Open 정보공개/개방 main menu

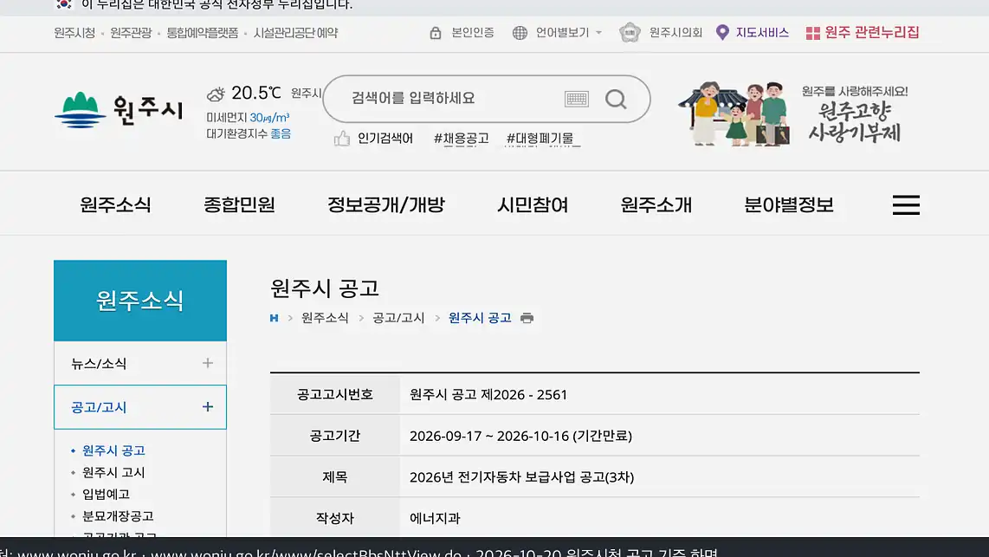pos(386,205)
